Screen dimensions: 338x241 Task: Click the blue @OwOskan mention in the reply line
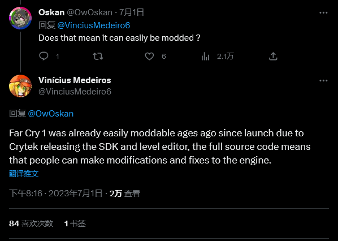(x=51, y=114)
